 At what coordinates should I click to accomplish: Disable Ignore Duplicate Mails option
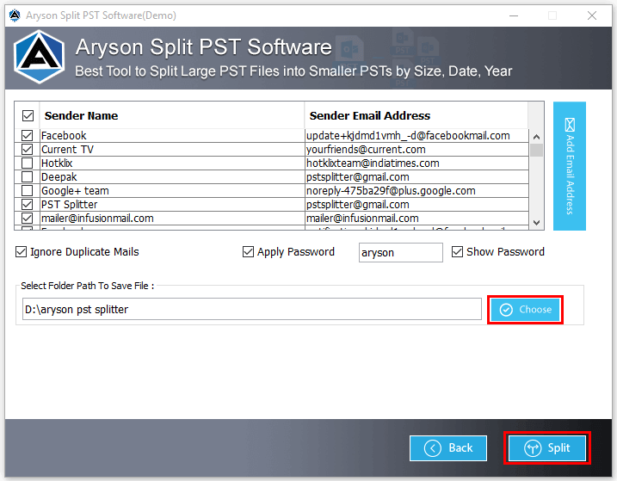tap(21, 251)
